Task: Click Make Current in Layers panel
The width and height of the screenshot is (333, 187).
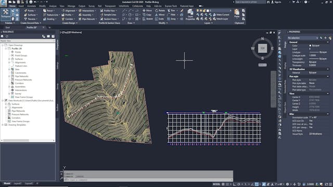Action: 221,15
